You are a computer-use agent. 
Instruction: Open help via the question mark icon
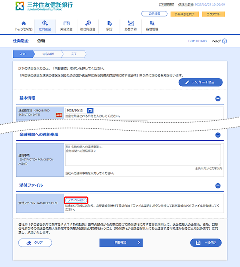[224, 41]
